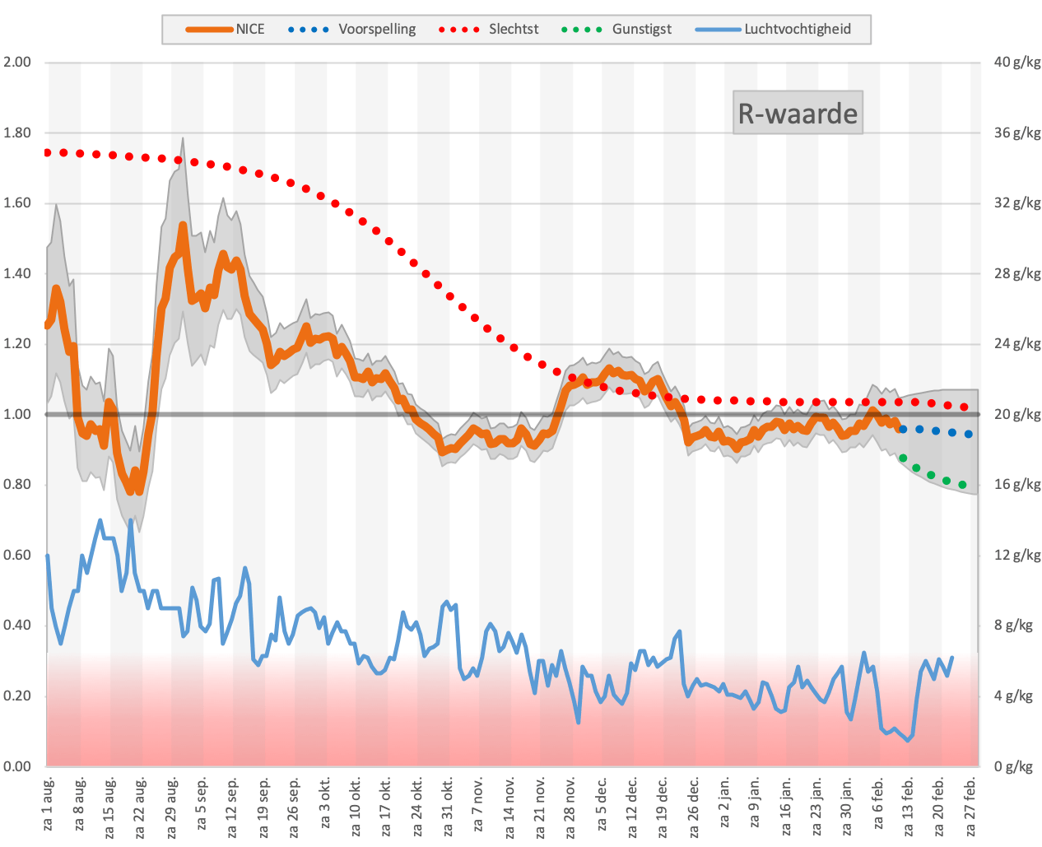The width and height of the screenshot is (1042, 847).
Task: Click the 40 g/kg right axis label
Action: pyautogui.click(x=1017, y=63)
